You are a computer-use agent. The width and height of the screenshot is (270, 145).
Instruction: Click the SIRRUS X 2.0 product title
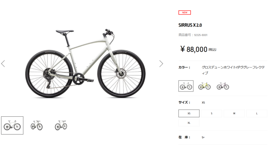[x=190, y=25]
